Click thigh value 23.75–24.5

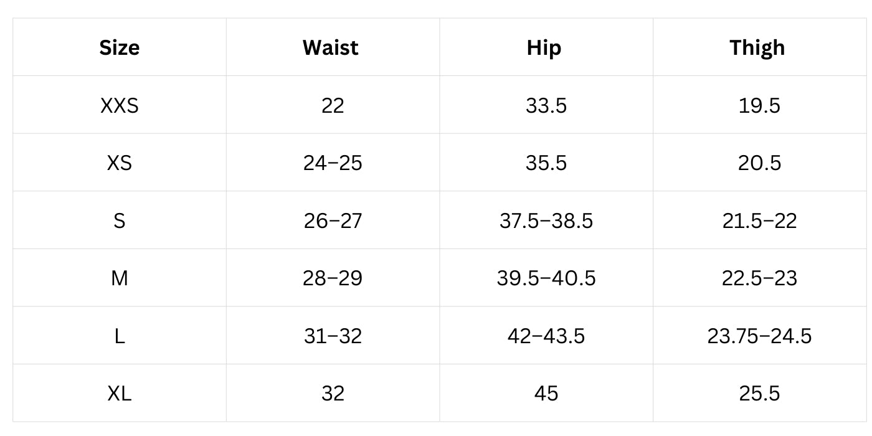[759, 336]
